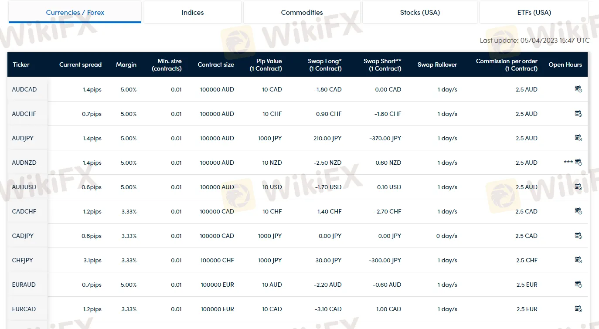Viewport: 599px width, 329px height.
Task: Go to the ETFs (USA) tab
Action: click(534, 12)
